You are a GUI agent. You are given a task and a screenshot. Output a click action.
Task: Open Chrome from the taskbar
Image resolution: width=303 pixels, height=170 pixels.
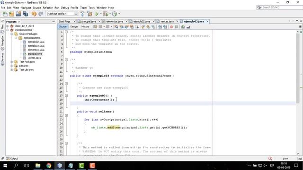[x=49, y=166]
